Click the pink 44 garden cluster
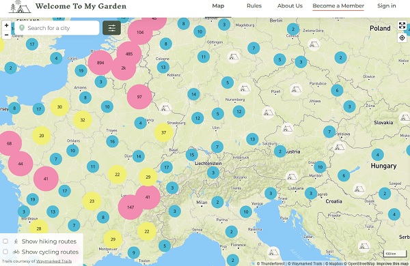Viewport: 410px width, 266px height. pyautogui.click(x=20, y=164)
